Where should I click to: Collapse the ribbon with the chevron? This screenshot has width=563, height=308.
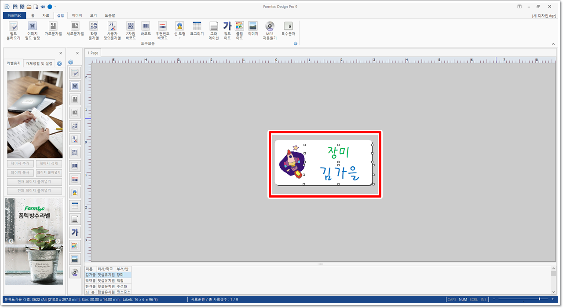553,44
